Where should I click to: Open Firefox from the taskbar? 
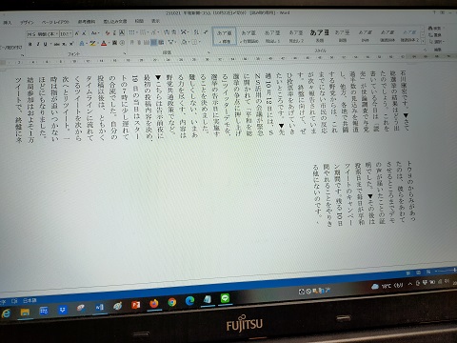point(154,304)
